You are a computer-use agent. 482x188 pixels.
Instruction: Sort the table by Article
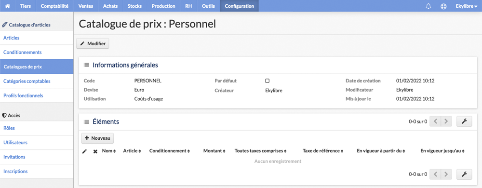pos(132,151)
